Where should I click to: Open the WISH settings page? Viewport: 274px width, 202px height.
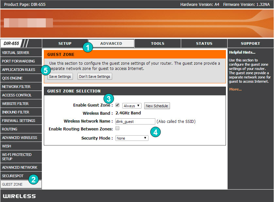click(21, 146)
